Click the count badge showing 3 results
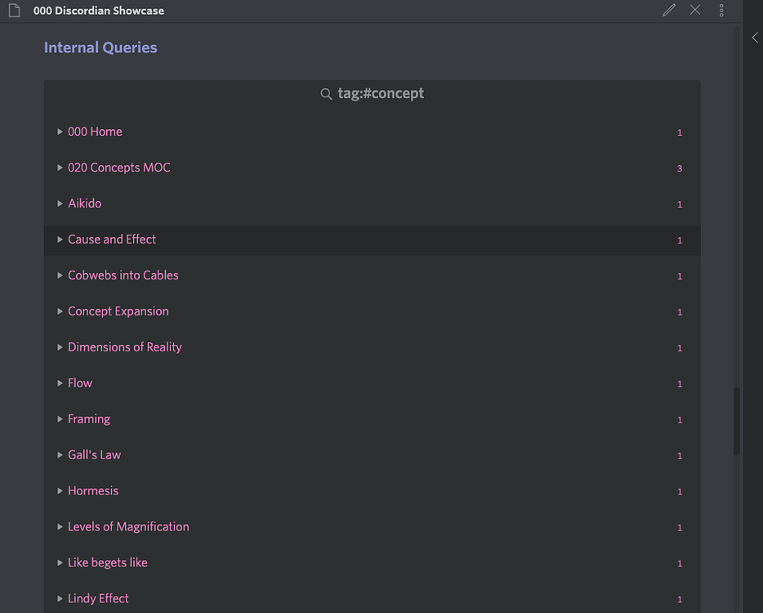763x613 pixels. (x=679, y=168)
